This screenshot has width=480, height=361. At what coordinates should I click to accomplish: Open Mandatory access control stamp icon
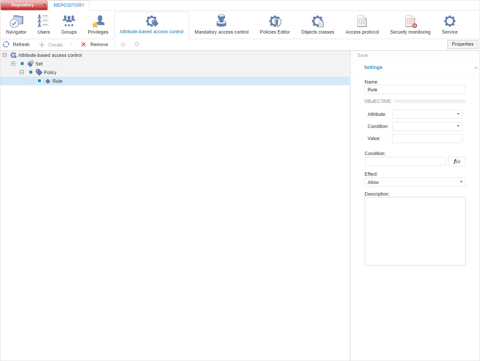[x=221, y=22]
